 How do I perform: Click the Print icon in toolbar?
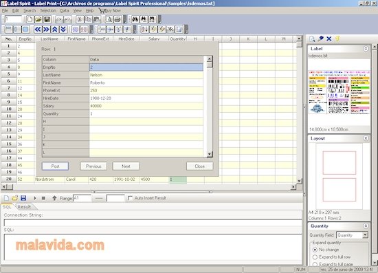(118, 19)
